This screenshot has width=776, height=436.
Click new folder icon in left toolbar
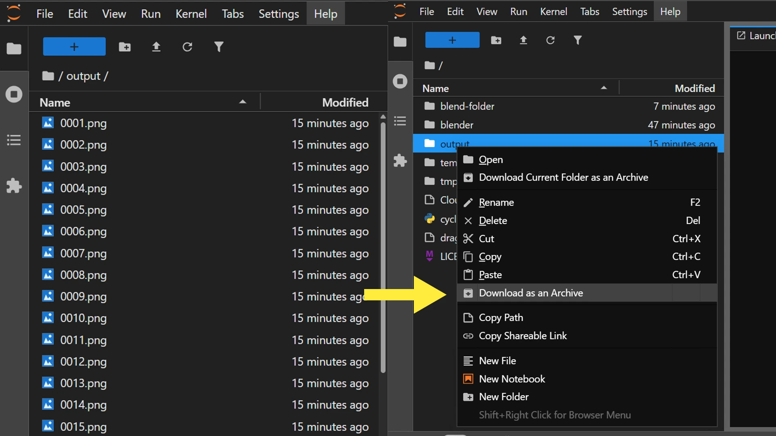(x=124, y=47)
